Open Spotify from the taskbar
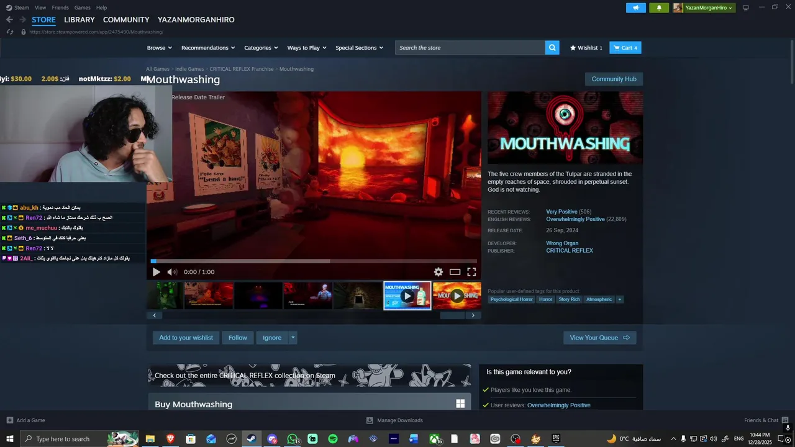Viewport: 795px width, 447px height. pos(333,439)
